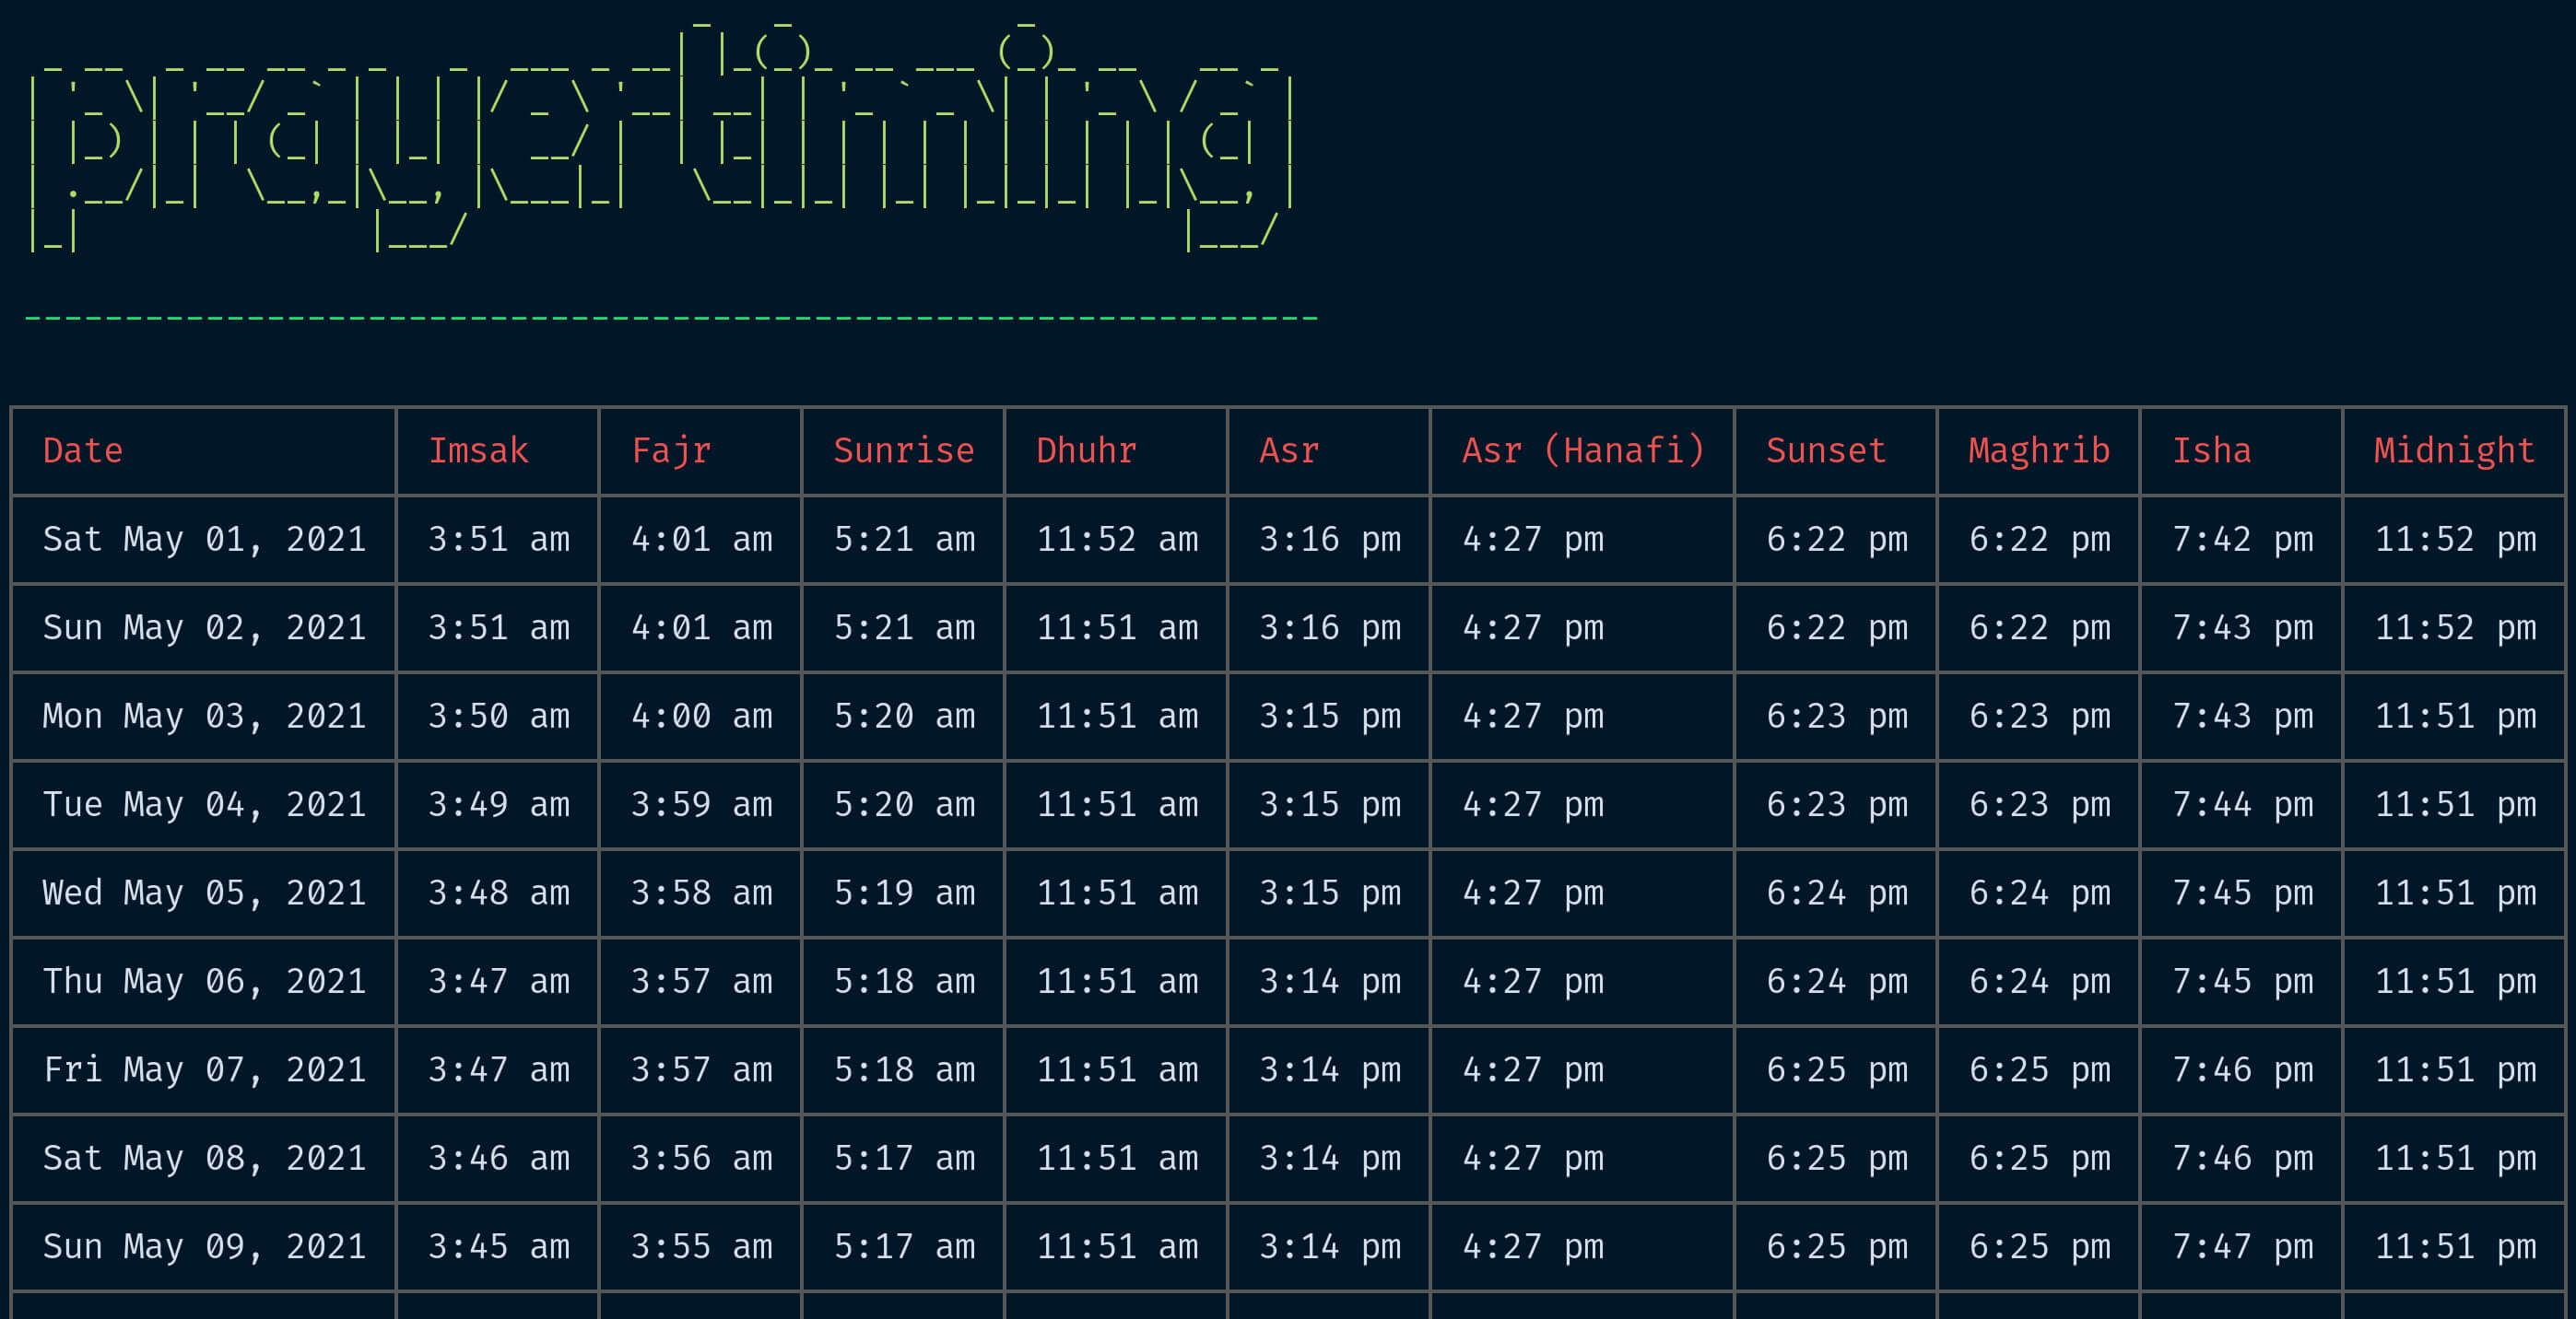
Task: Select the Sat May 01, 2021 date cell
Action: tap(204, 540)
